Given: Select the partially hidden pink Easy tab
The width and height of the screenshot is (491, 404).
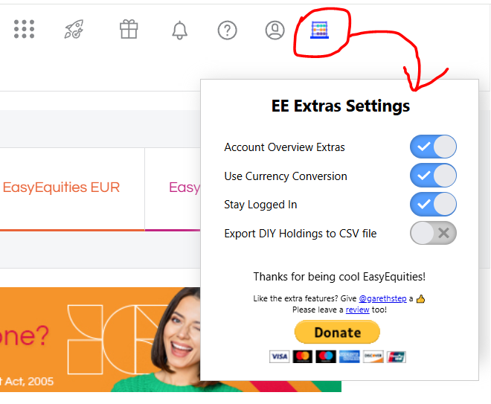Looking at the screenshot, I should (x=173, y=189).
